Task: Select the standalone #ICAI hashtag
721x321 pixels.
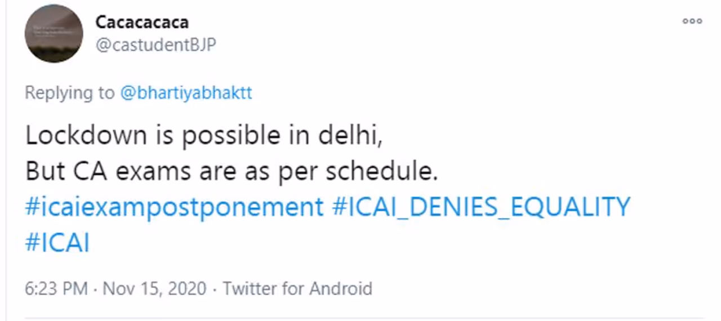Action: click(57, 243)
